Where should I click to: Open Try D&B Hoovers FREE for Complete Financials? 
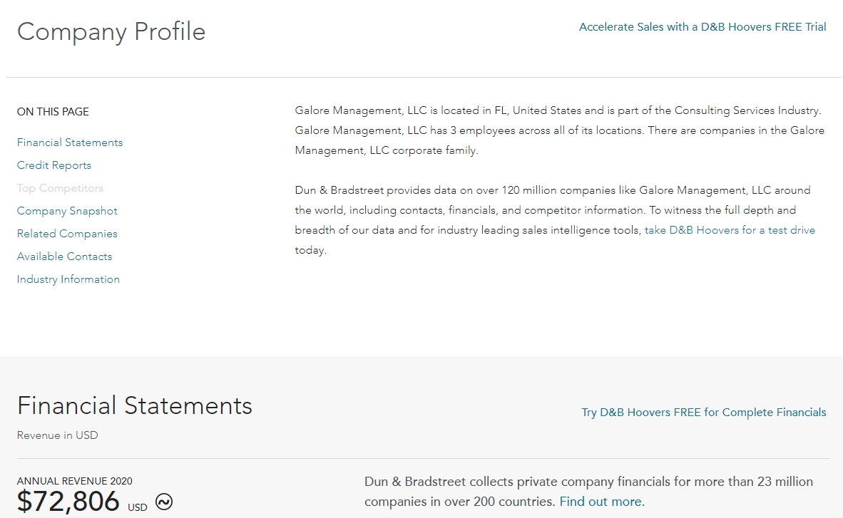pyautogui.click(x=703, y=413)
